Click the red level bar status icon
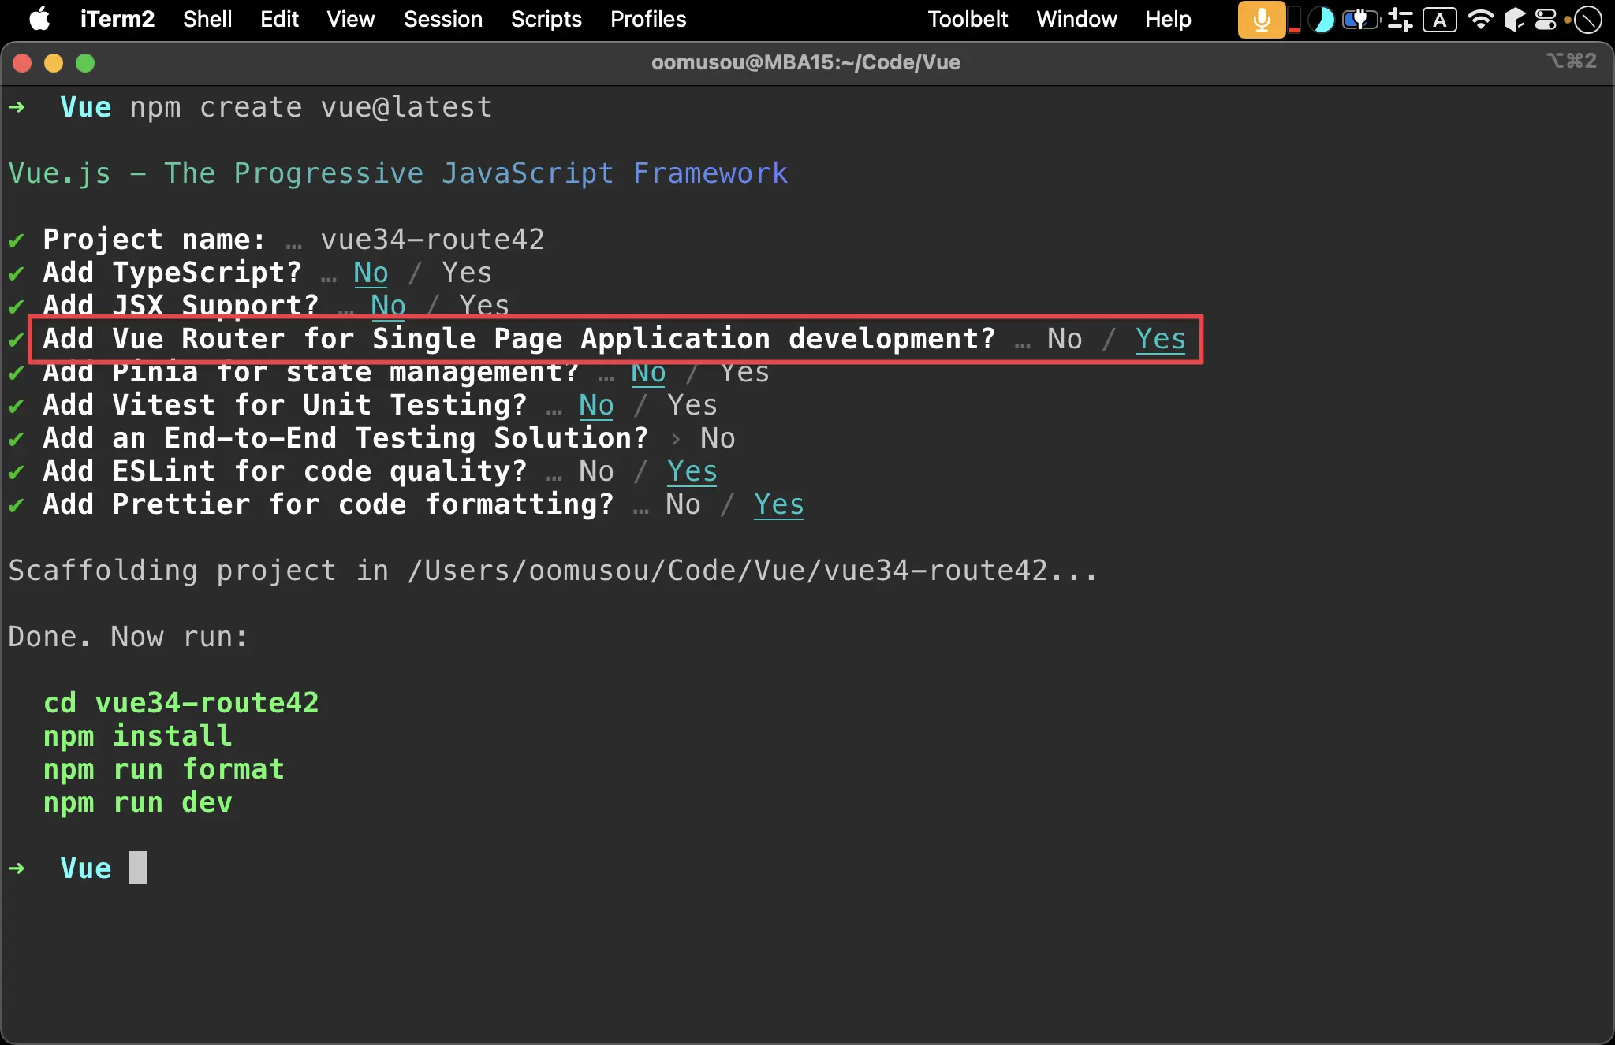The width and height of the screenshot is (1615, 1045). pyautogui.click(x=1294, y=19)
